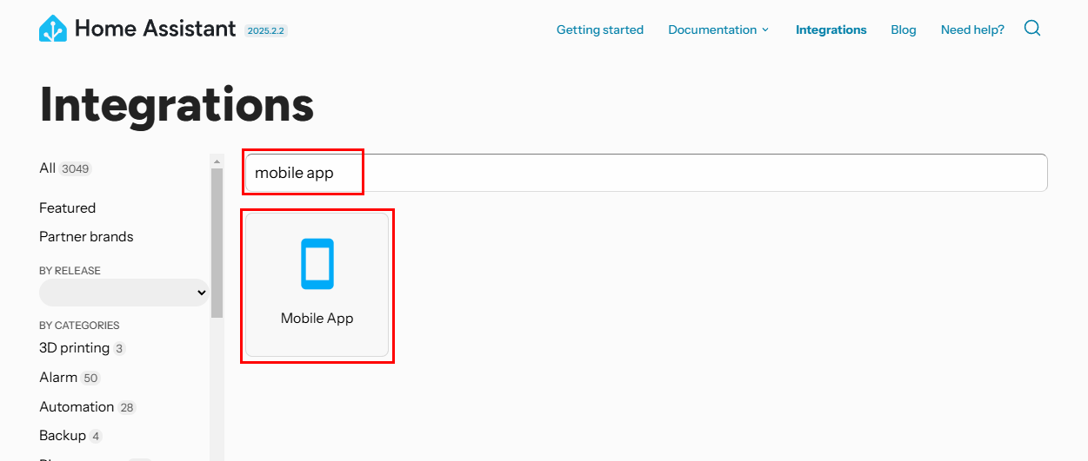Click the 2025.2.2 version badge

pos(266,30)
